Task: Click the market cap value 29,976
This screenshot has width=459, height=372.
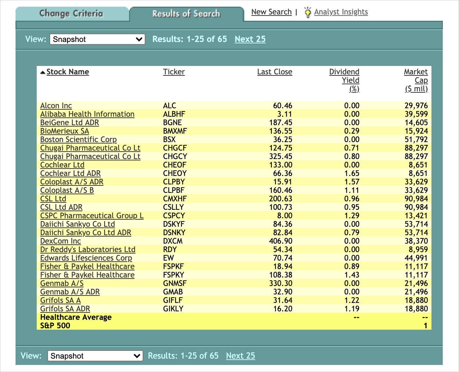Action: [x=416, y=106]
